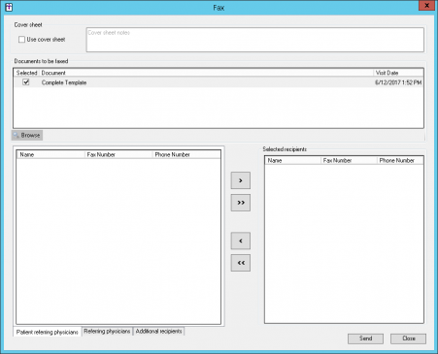438x354 pixels.
Task: Sort selected recipients by Phone Number header
Action: 400,160
